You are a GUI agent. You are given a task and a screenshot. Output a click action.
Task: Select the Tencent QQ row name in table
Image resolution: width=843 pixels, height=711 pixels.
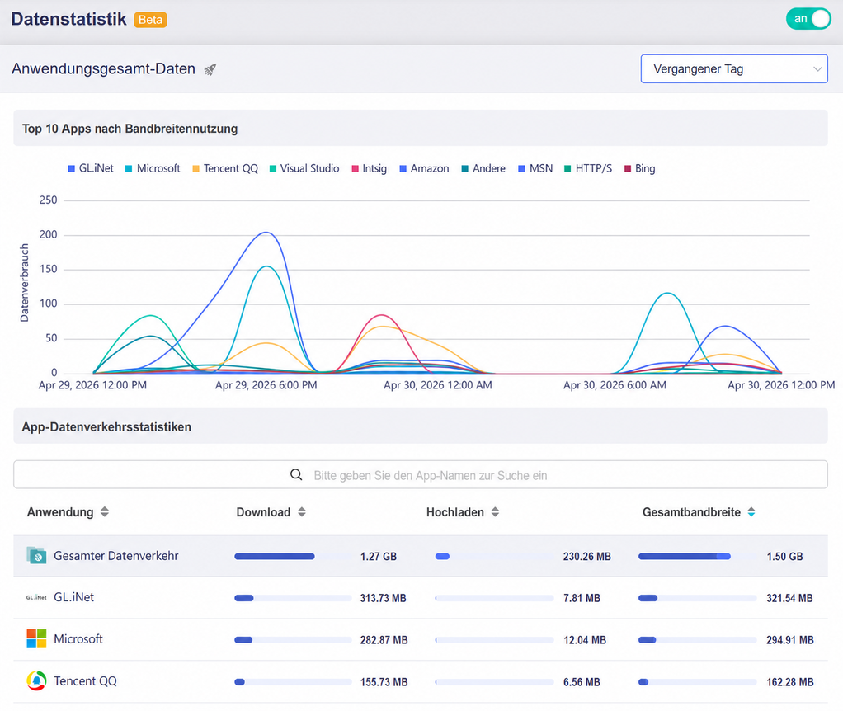[86, 681]
